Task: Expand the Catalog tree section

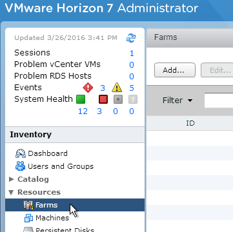Action: (12, 179)
